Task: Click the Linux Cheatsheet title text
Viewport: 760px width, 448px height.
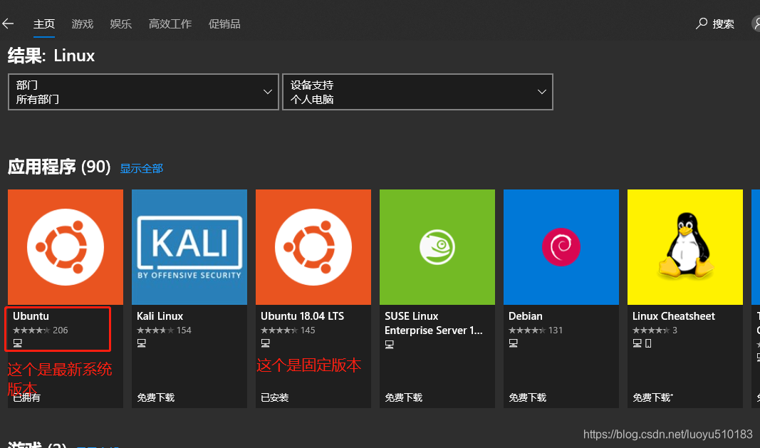Action: [674, 316]
